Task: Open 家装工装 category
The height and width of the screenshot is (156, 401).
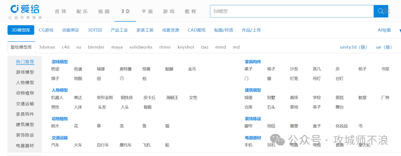Action: point(145,30)
